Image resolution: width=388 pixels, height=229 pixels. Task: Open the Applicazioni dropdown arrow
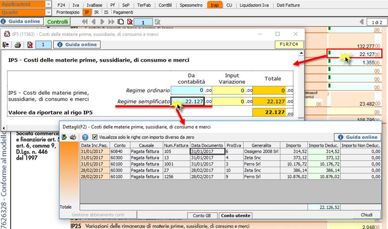[x=48, y=4]
